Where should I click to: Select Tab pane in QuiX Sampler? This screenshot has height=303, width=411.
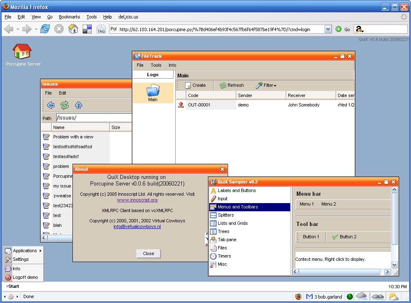point(227,240)
